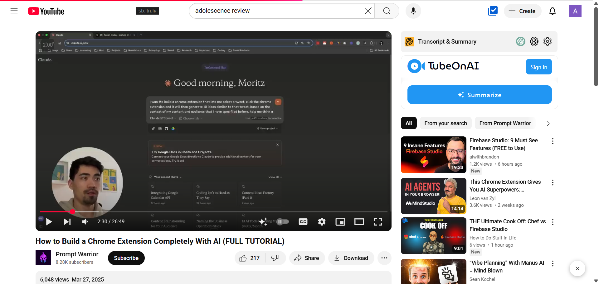Enter full screen mode

378,222
